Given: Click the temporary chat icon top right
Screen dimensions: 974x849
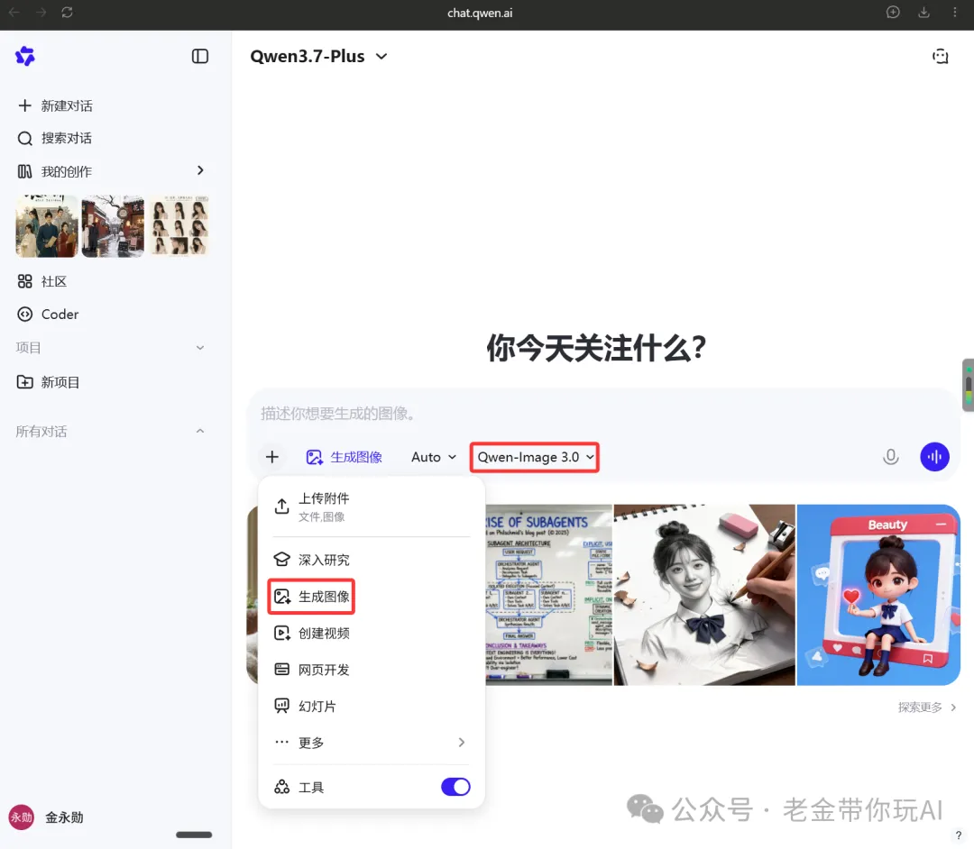Looking at the screenshot, I should tap(941, 57).
